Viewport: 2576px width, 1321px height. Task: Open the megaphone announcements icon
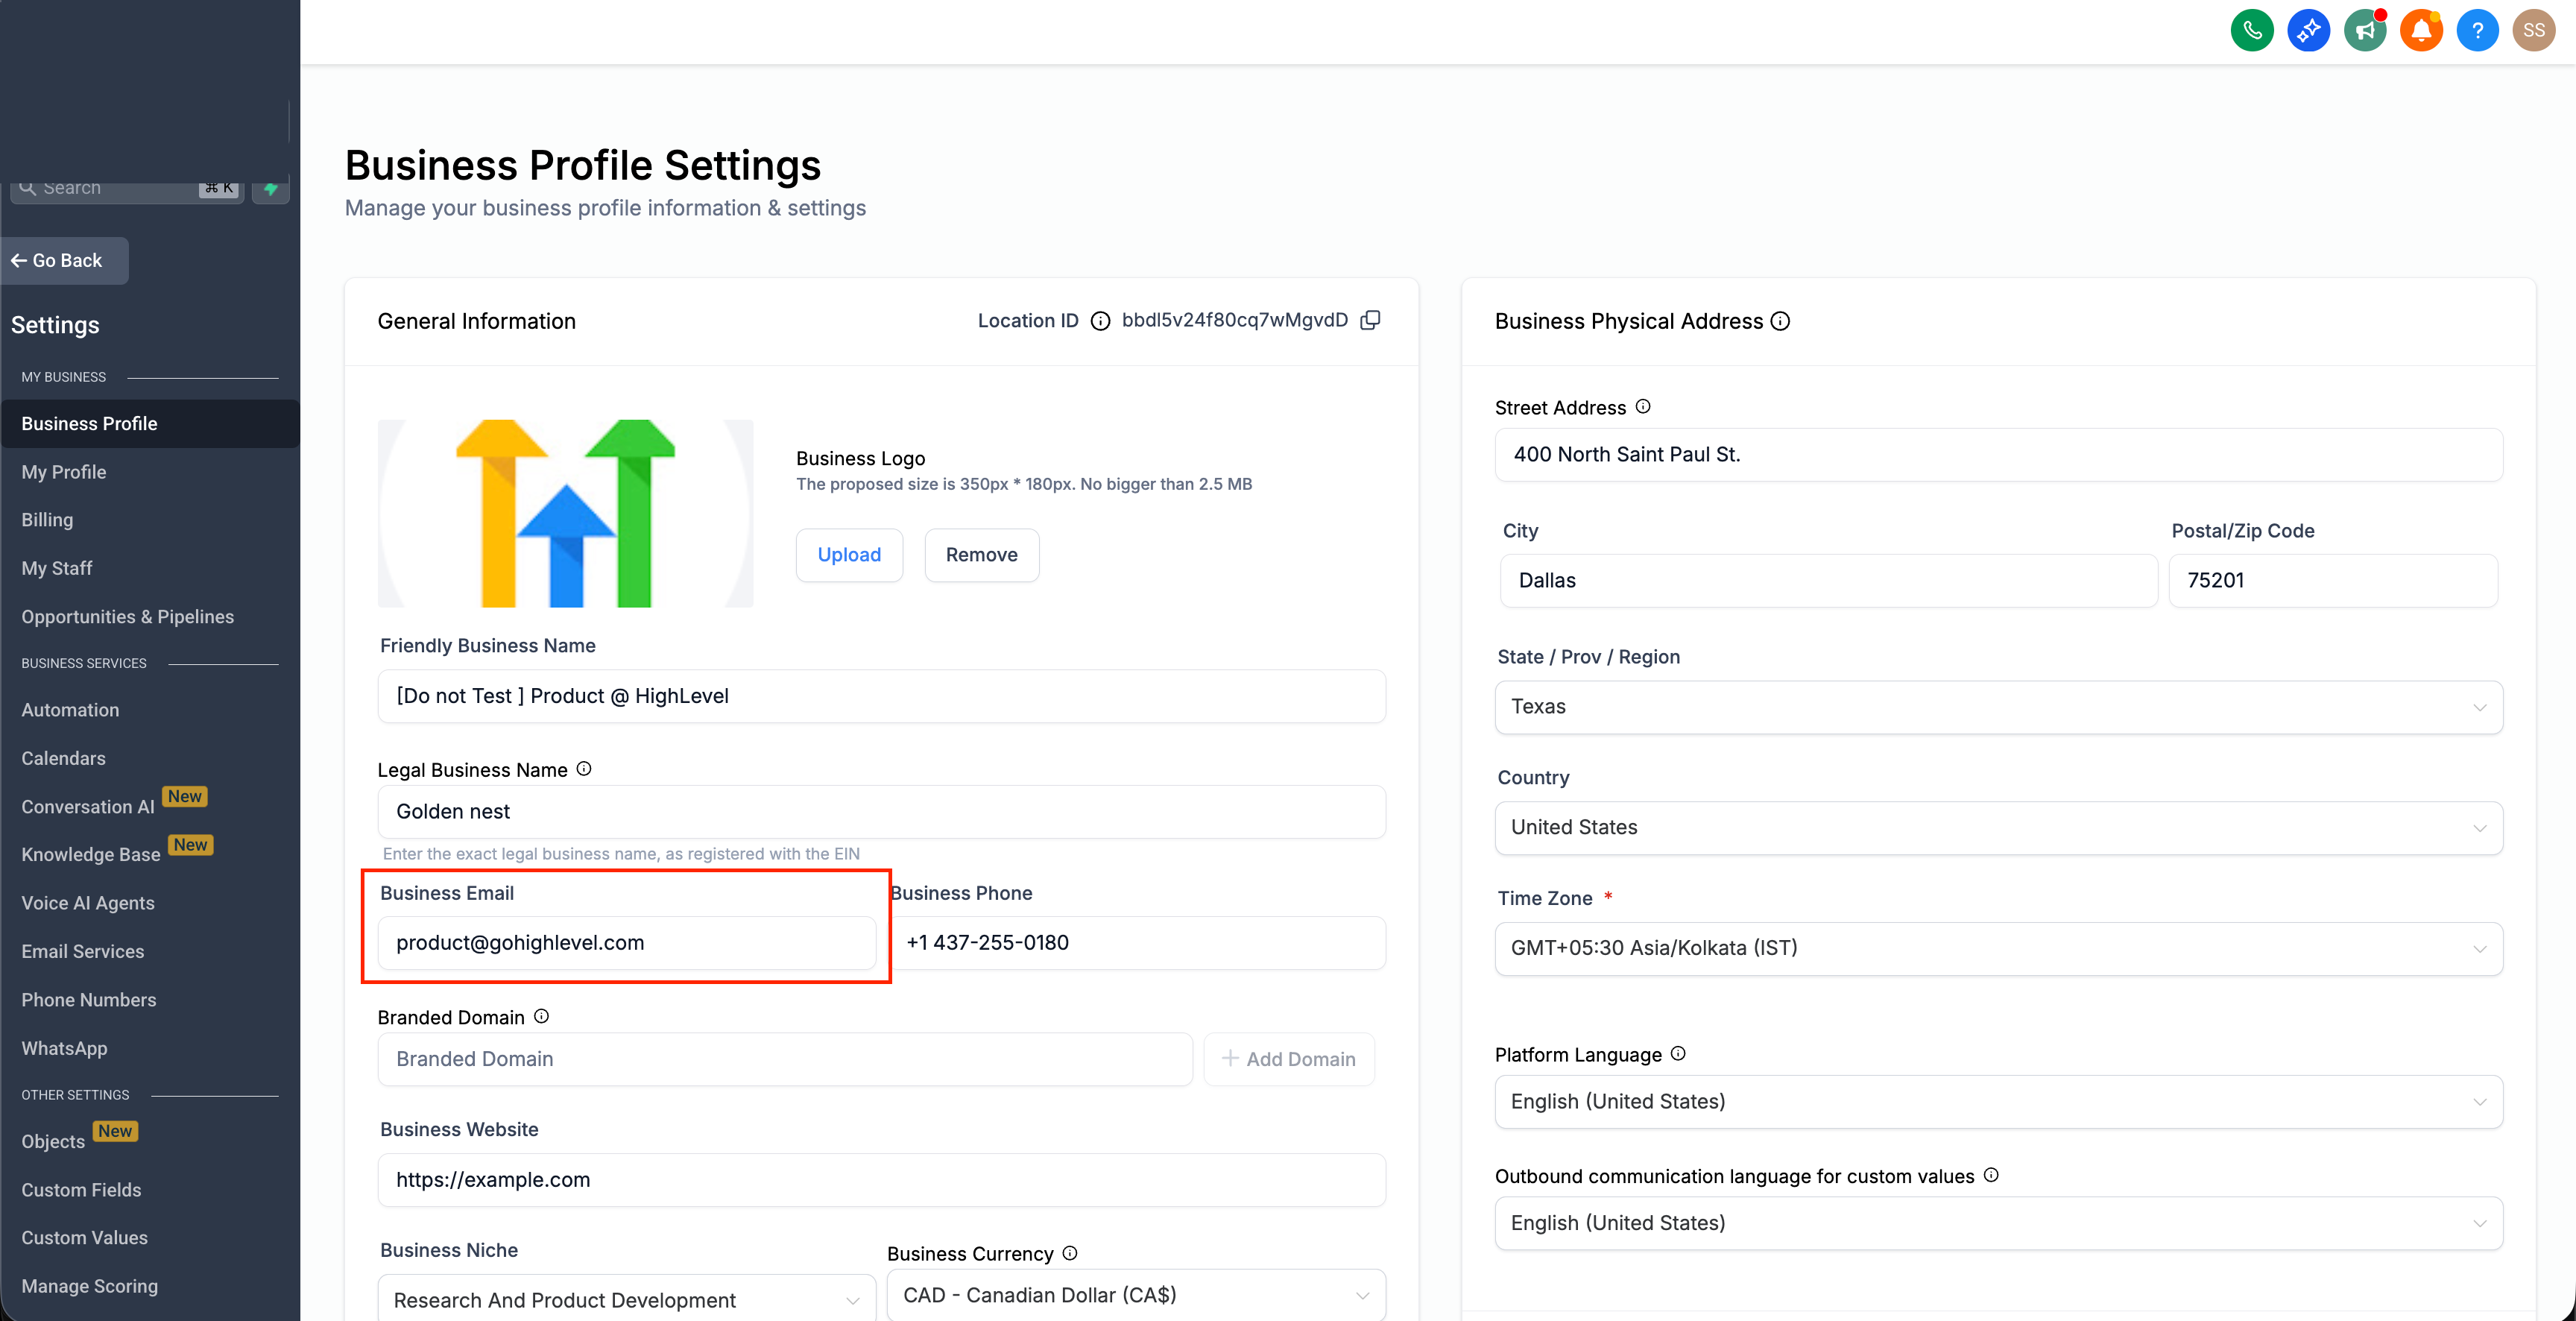click(x=2365, y=30)
